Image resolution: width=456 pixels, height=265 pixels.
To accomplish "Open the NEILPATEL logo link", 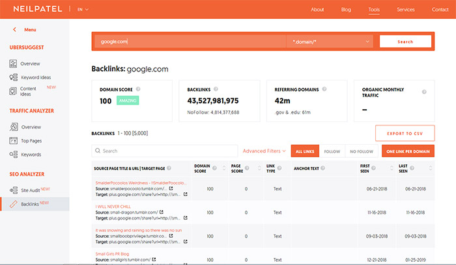I will click(x=38, y=9).
